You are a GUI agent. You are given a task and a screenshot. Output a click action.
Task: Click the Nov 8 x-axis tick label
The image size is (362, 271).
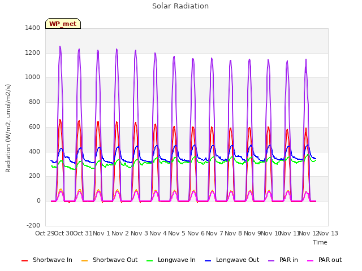(233, 233)
